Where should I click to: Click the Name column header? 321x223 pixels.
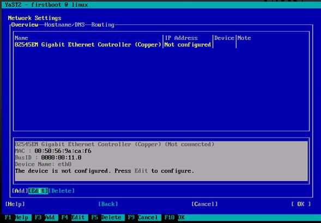(21, 38)
